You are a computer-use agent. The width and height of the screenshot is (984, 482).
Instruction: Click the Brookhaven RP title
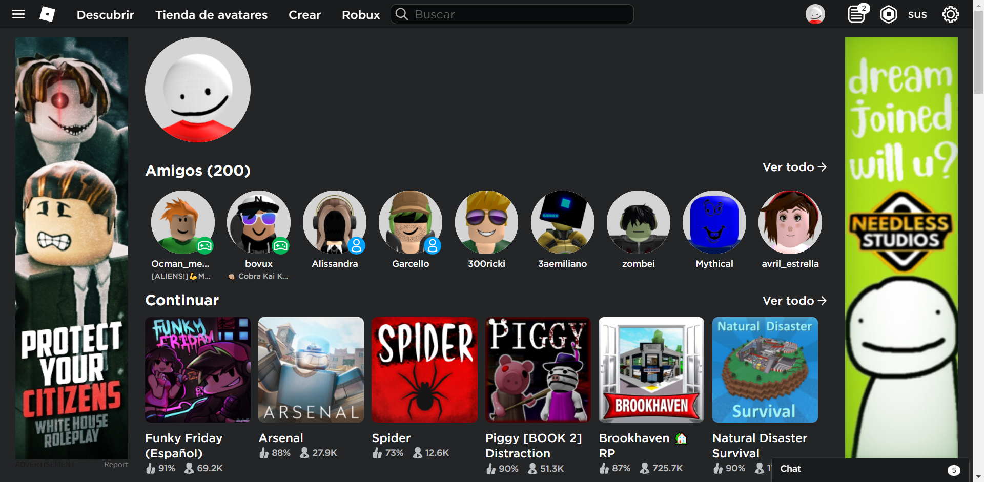(643, 446)
